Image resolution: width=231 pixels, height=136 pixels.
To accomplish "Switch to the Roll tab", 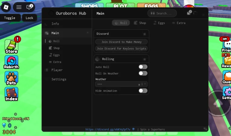I will pyautogui.click(x=121, y=23).
